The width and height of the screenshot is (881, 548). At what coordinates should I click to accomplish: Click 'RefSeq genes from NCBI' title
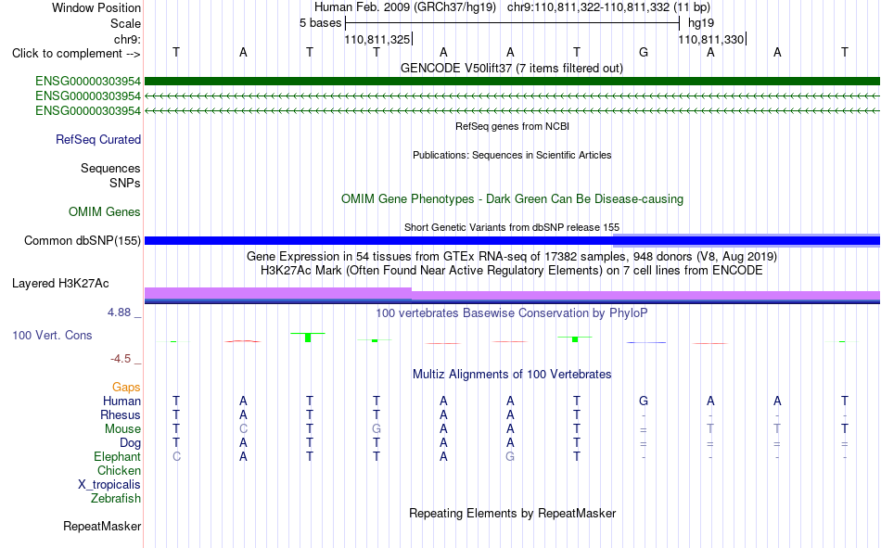pyautogui.click(x=512, y=126)
